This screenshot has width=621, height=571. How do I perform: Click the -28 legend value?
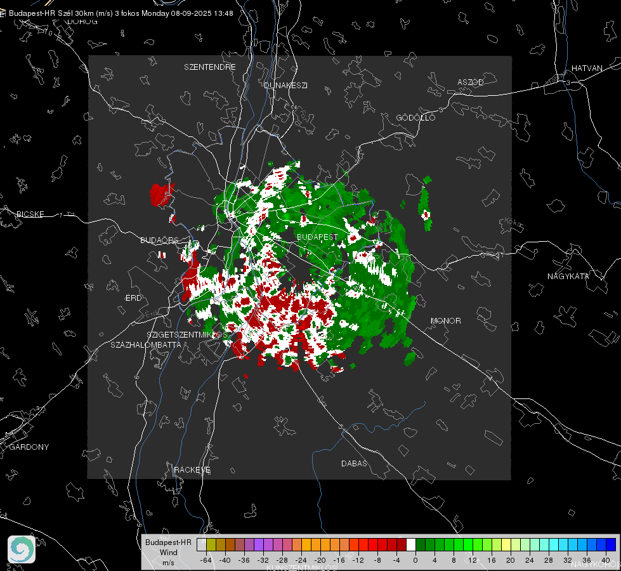click(x=282, y=560)
